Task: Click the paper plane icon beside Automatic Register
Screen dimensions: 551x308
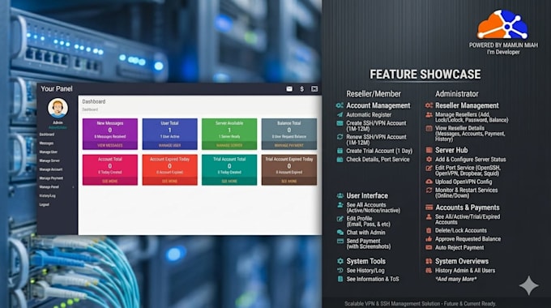Action: 340,114
